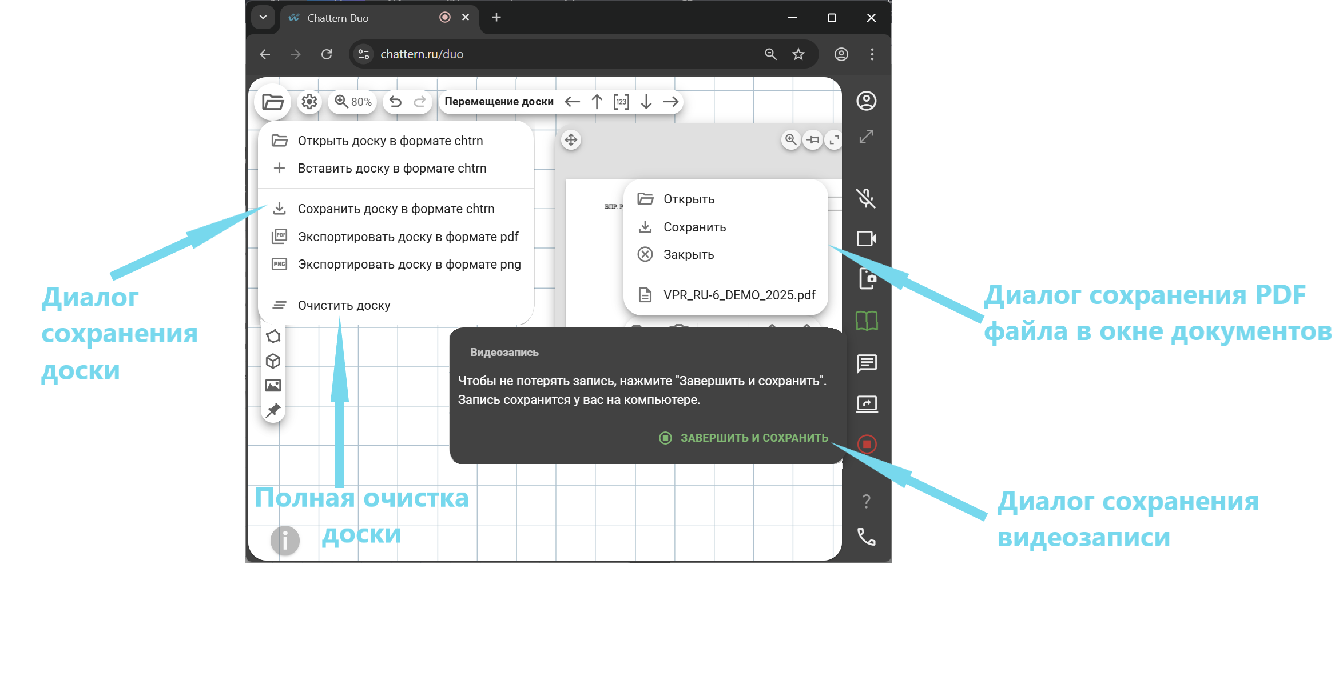Select the polygon shape tool
Screen dimensions: 1335x700
(273, 337)
